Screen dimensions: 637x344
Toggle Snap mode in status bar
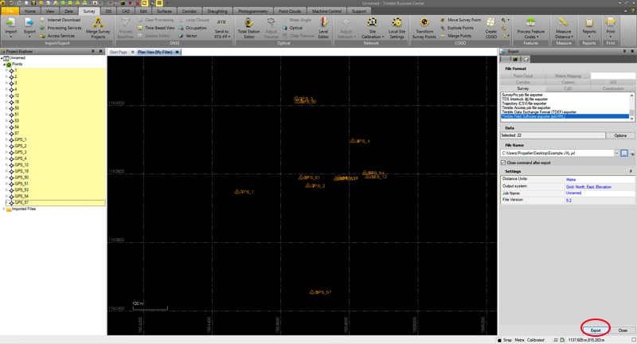pyautogui.click(x=505, y=340)
